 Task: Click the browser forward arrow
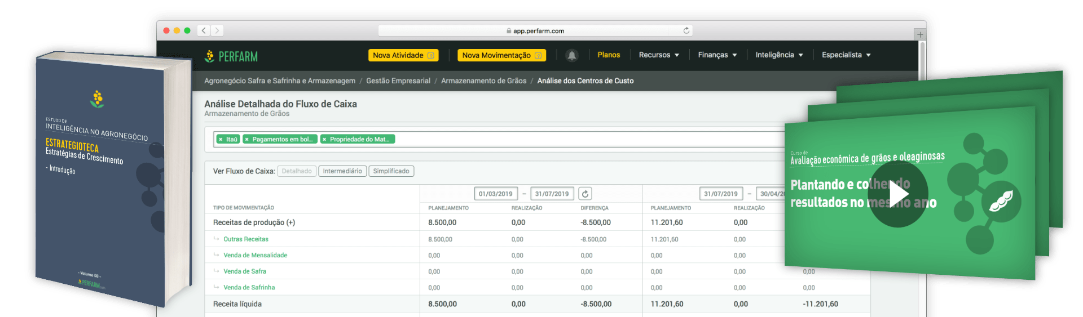(217, 30)
